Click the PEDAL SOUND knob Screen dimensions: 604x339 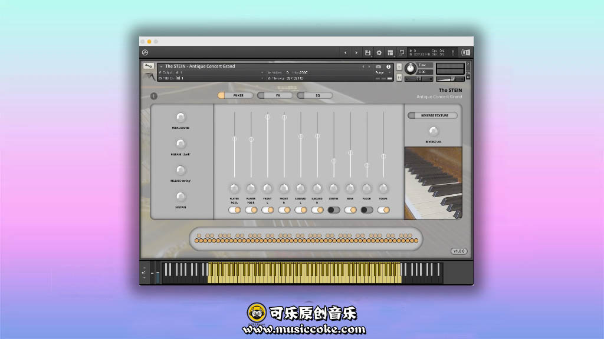pyautogui.click(x=180, y=117)
